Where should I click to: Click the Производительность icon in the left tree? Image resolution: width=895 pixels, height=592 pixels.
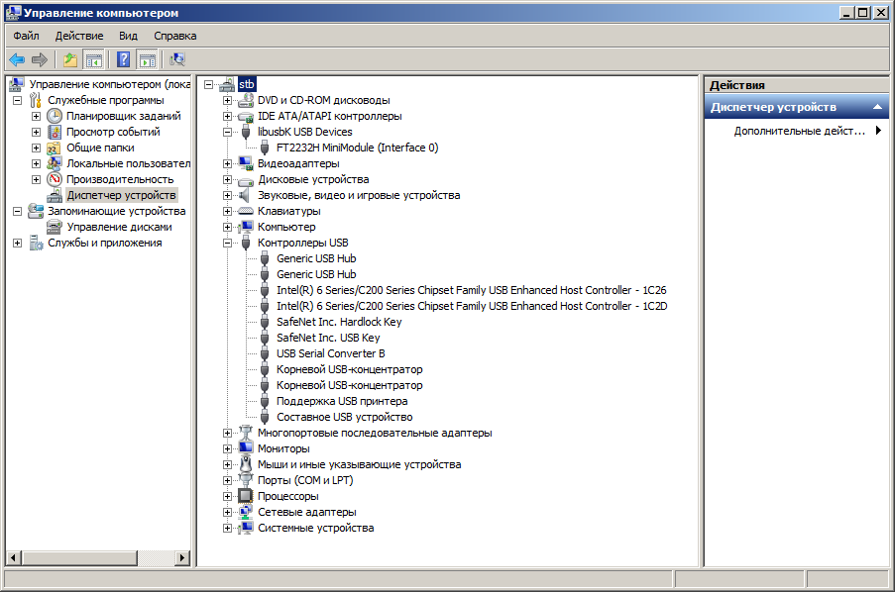click(55, 179)
